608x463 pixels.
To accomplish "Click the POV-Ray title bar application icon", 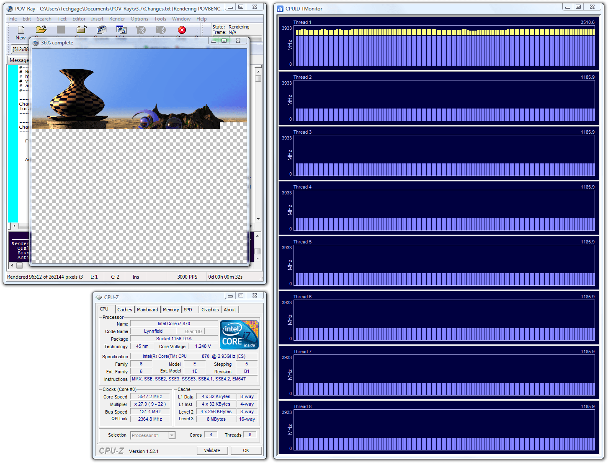I will 10,8.
